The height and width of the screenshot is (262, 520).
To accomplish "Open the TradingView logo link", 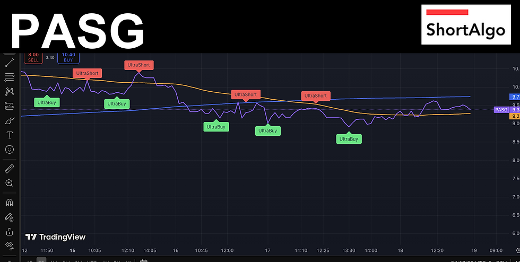I will coord(55,237).
